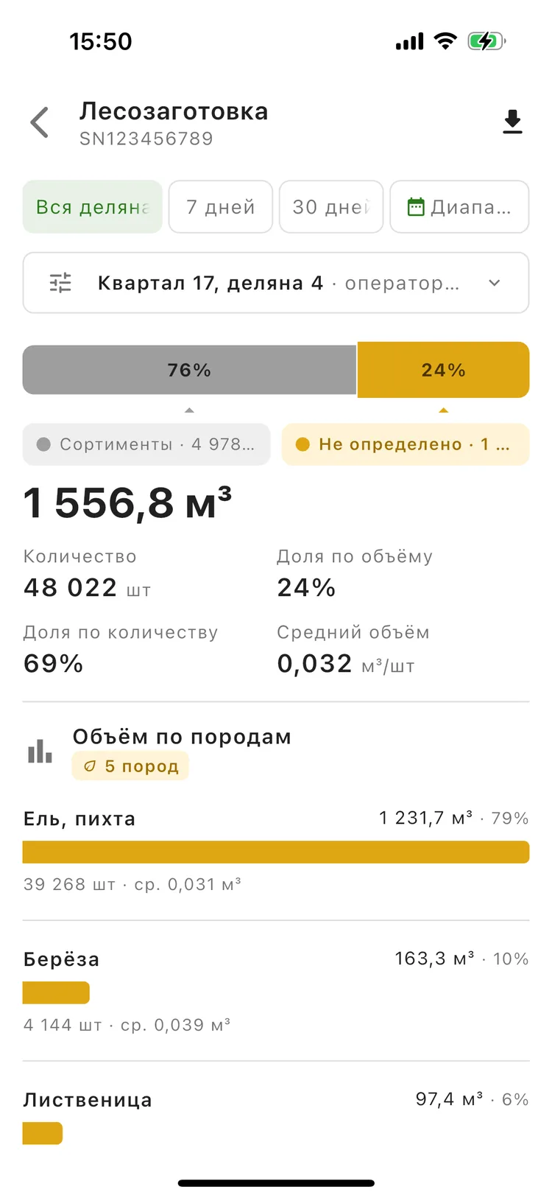Tap the 5 пород badge
552x1198 pixels.
click(130, 766)
